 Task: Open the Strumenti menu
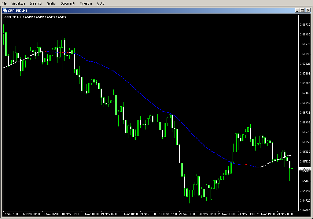click(x=68, y=3)
